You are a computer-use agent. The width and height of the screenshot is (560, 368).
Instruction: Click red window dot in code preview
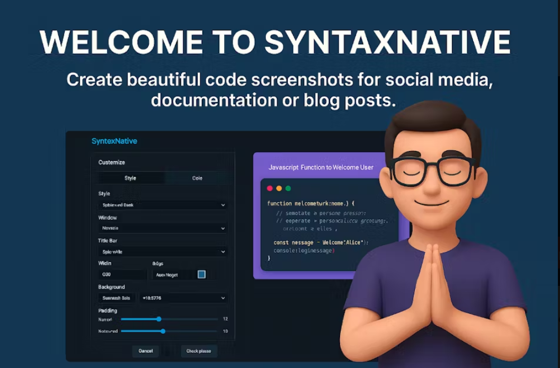270,189
